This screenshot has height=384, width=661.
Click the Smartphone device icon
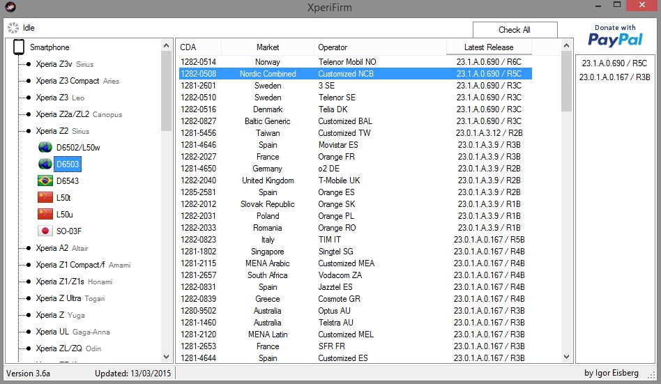point(19,47)
